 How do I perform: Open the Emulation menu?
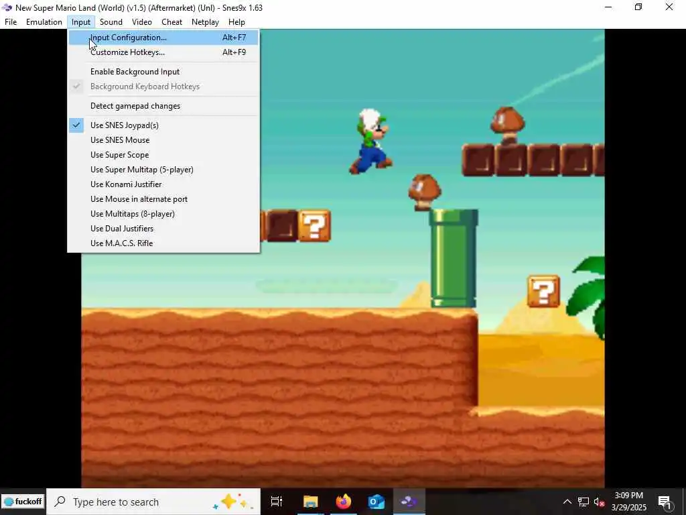click(44, 22)
